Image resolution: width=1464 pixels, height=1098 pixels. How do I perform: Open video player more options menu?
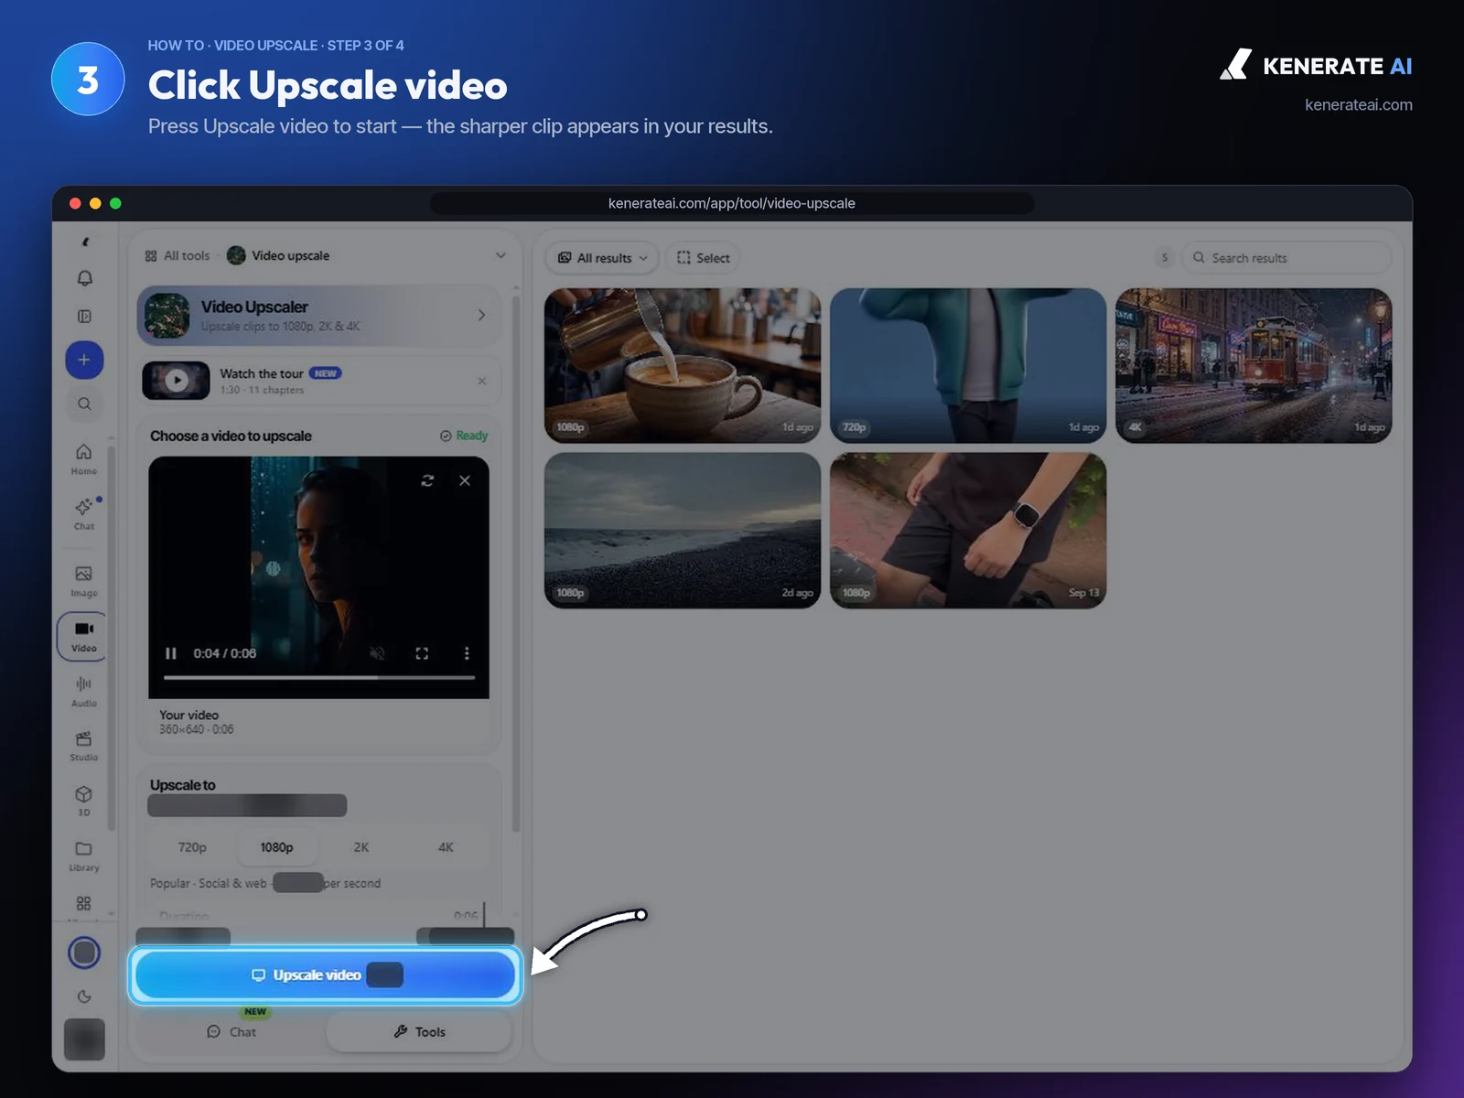click(467, 653)
